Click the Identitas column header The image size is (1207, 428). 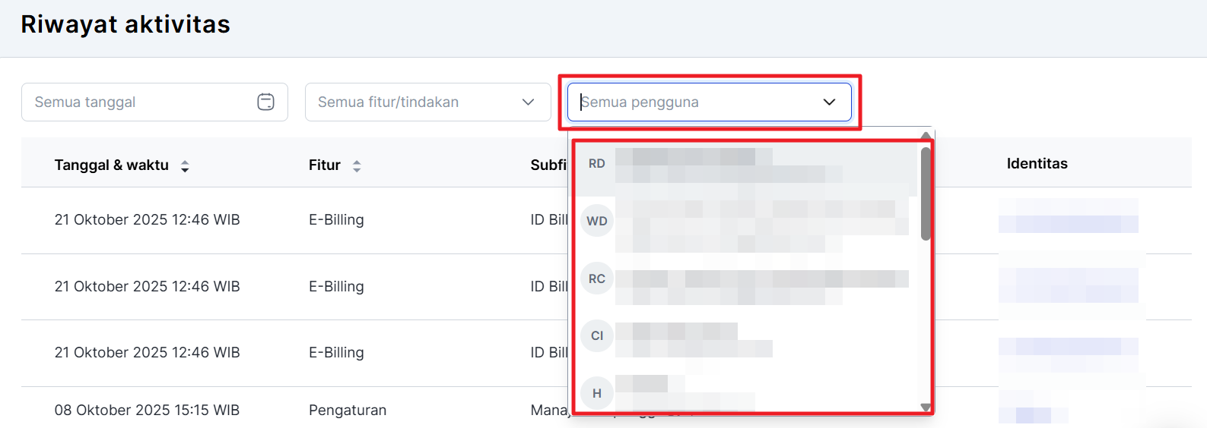pos(1037,164)
